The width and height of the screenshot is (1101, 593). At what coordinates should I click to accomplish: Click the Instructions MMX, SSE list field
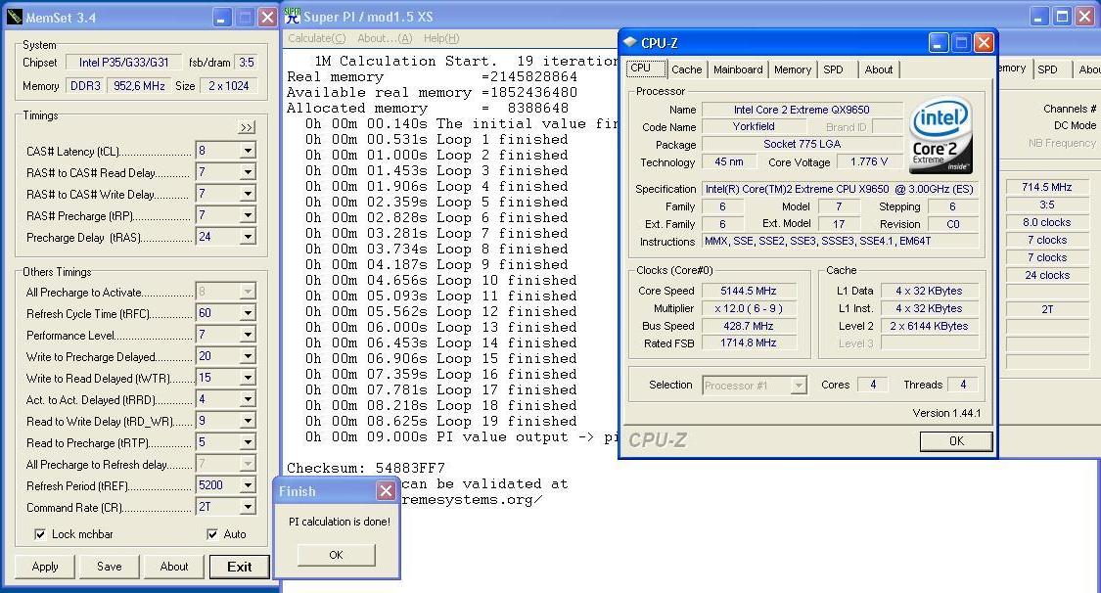[x=840, y=241]
